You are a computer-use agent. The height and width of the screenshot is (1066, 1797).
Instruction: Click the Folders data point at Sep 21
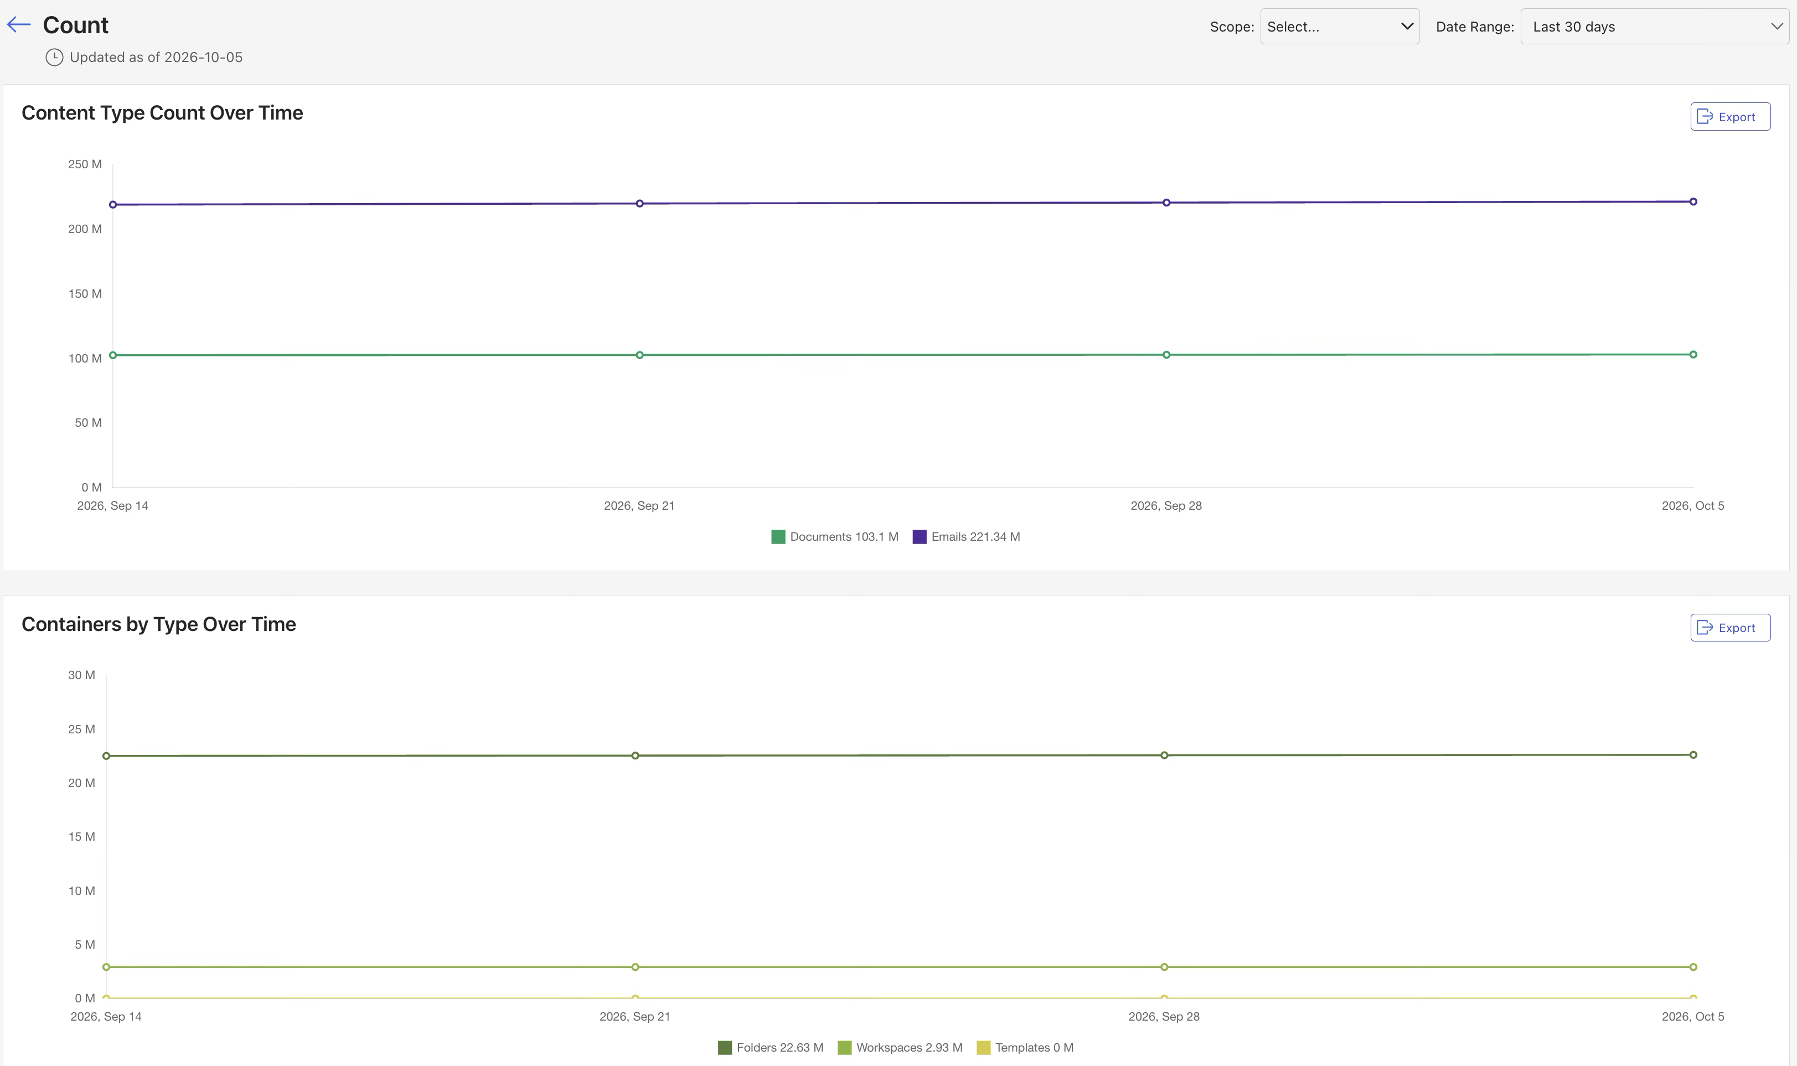click(x=635, y=755)
